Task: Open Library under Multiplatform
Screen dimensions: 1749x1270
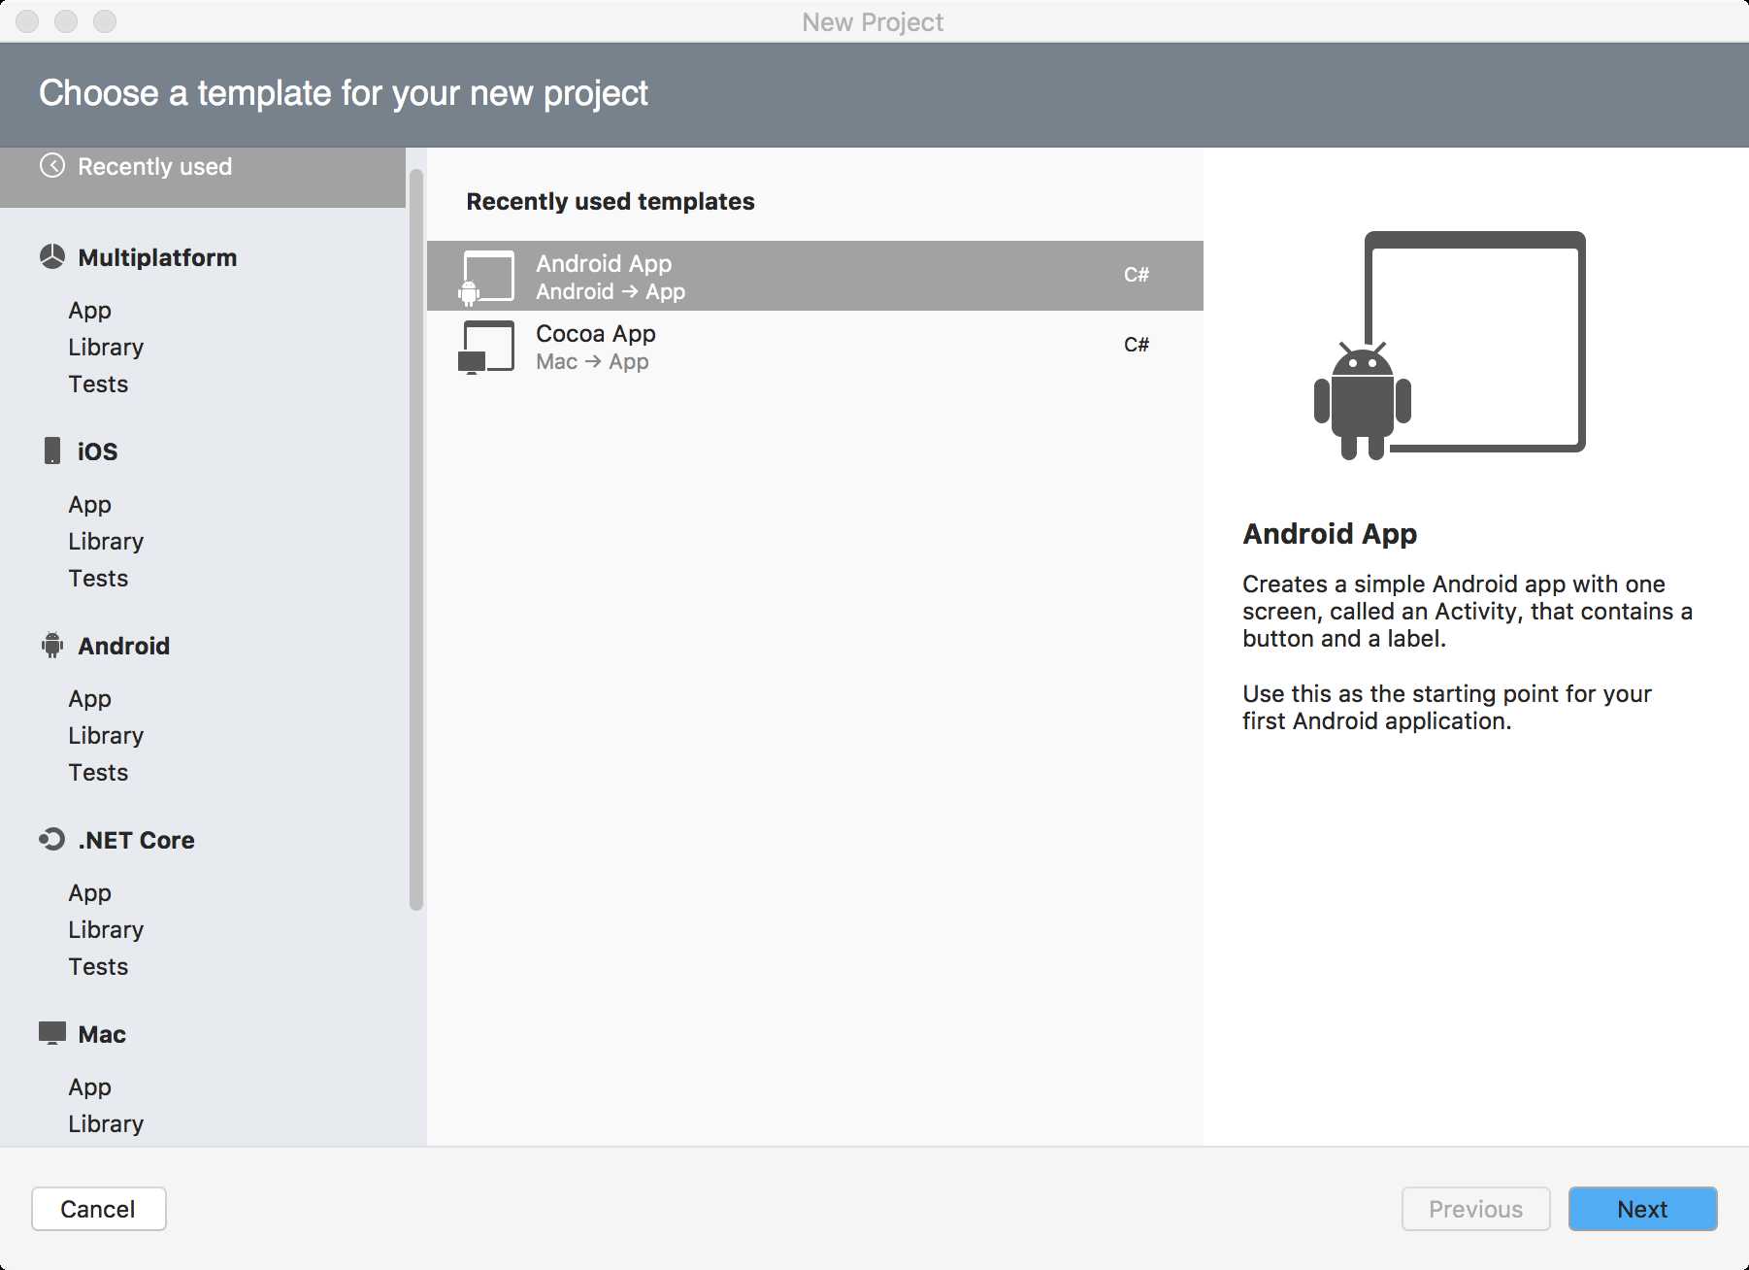Action: [x=106, y=348]
